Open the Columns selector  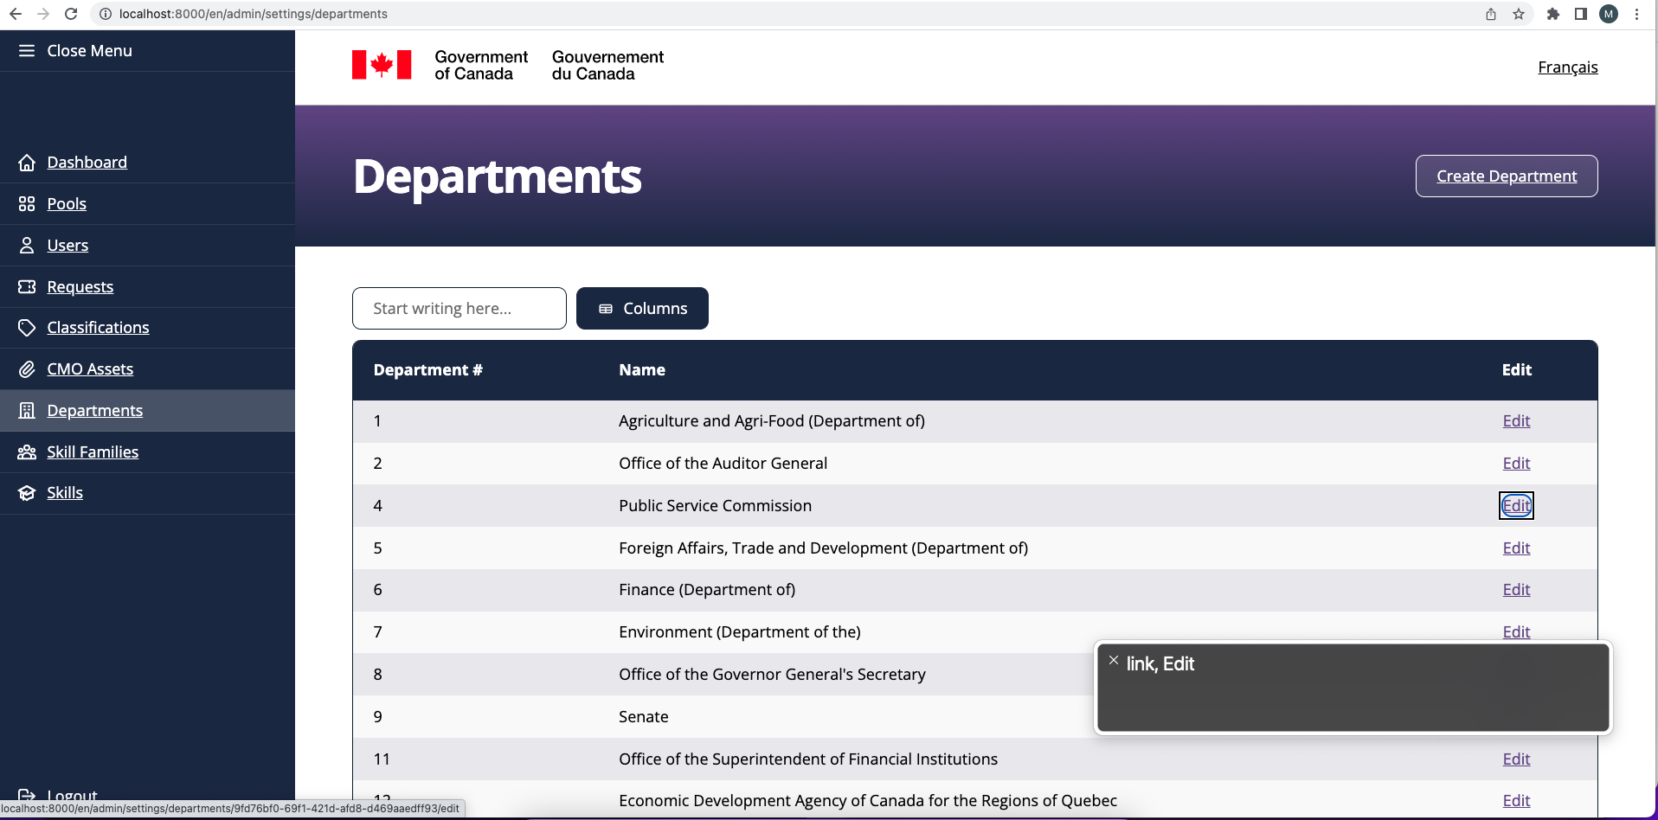coord(641,308)
